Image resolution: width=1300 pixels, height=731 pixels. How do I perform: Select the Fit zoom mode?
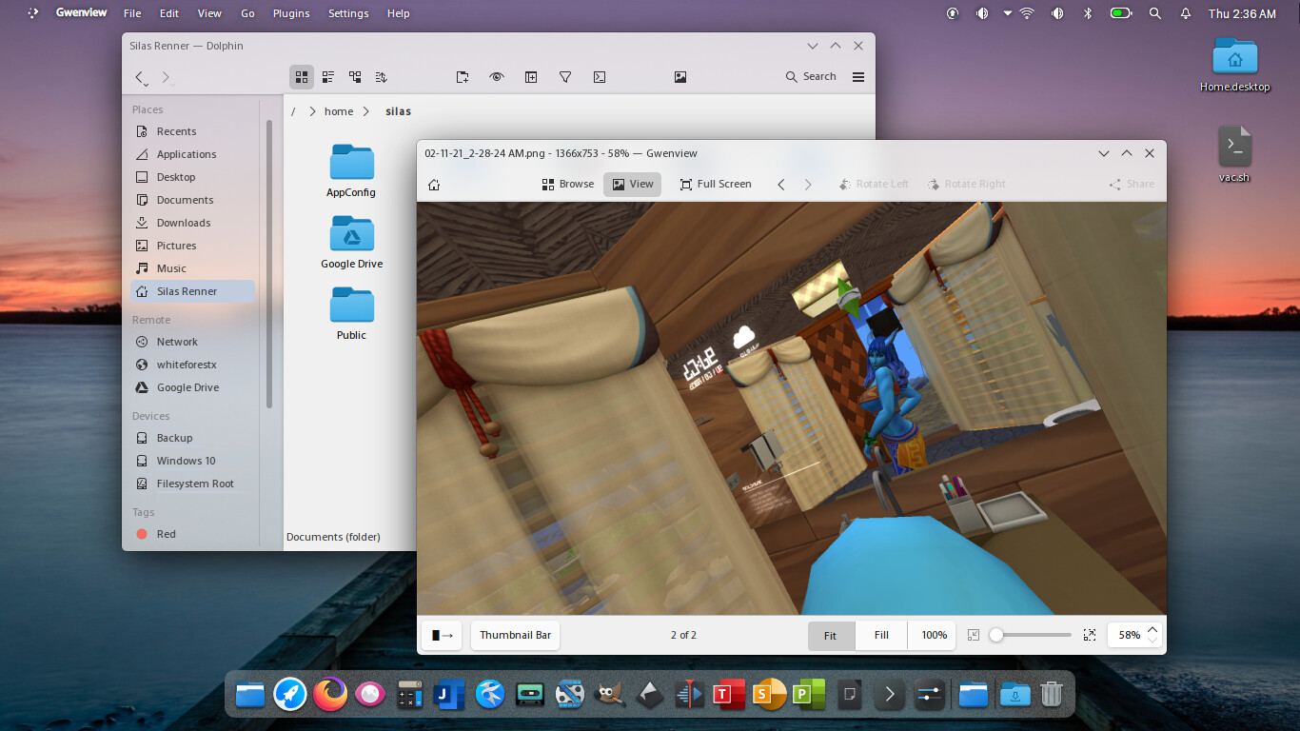[831, 635]
